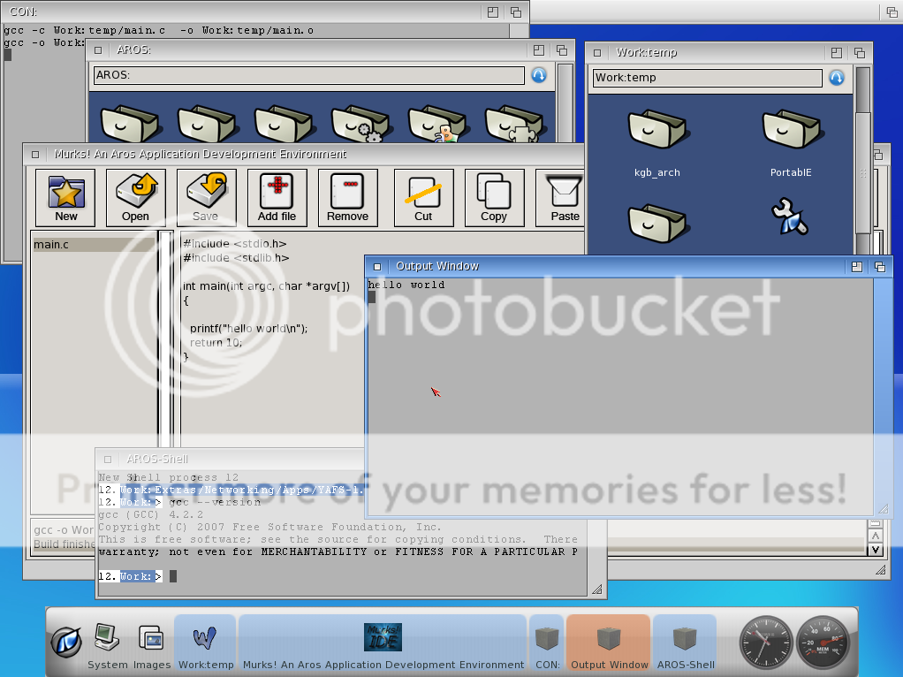Open the kgb_arch drawer in Work:temp
903x677 pixels.
click(x=657, y=143)
